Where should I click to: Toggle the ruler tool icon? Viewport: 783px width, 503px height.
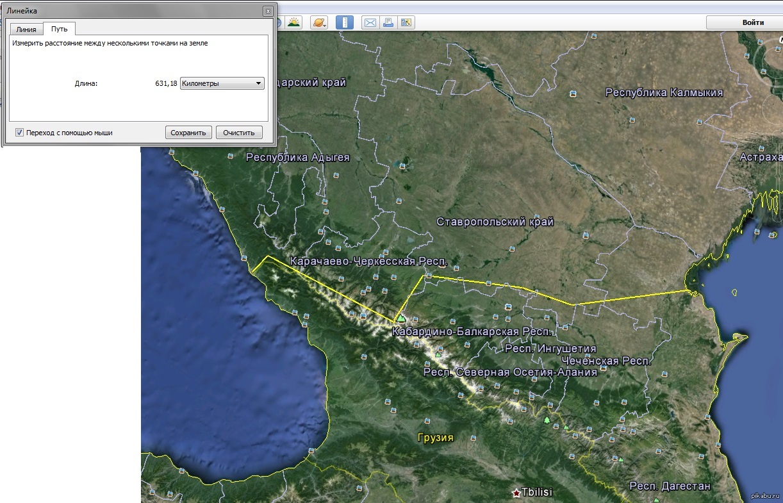click(345, 22)
